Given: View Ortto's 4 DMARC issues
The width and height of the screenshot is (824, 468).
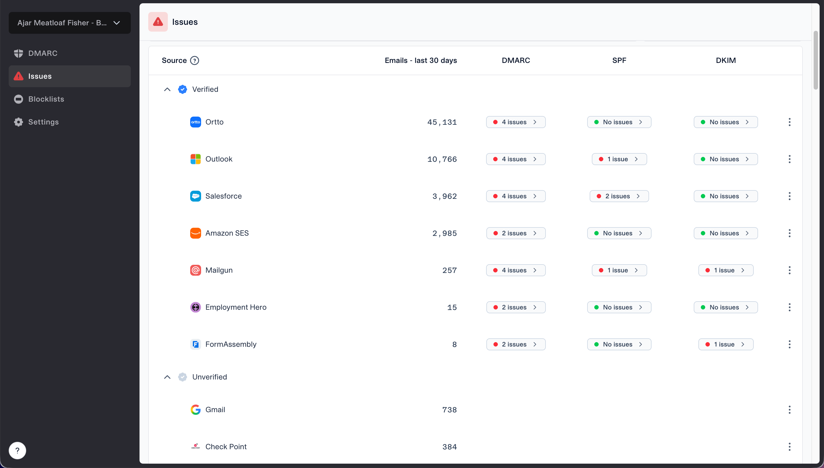Looking at the screenshot, I should (515, 122).
